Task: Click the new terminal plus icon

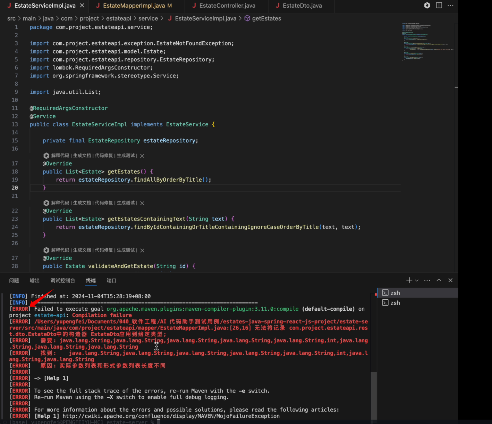Action: (x=409, y=280)
